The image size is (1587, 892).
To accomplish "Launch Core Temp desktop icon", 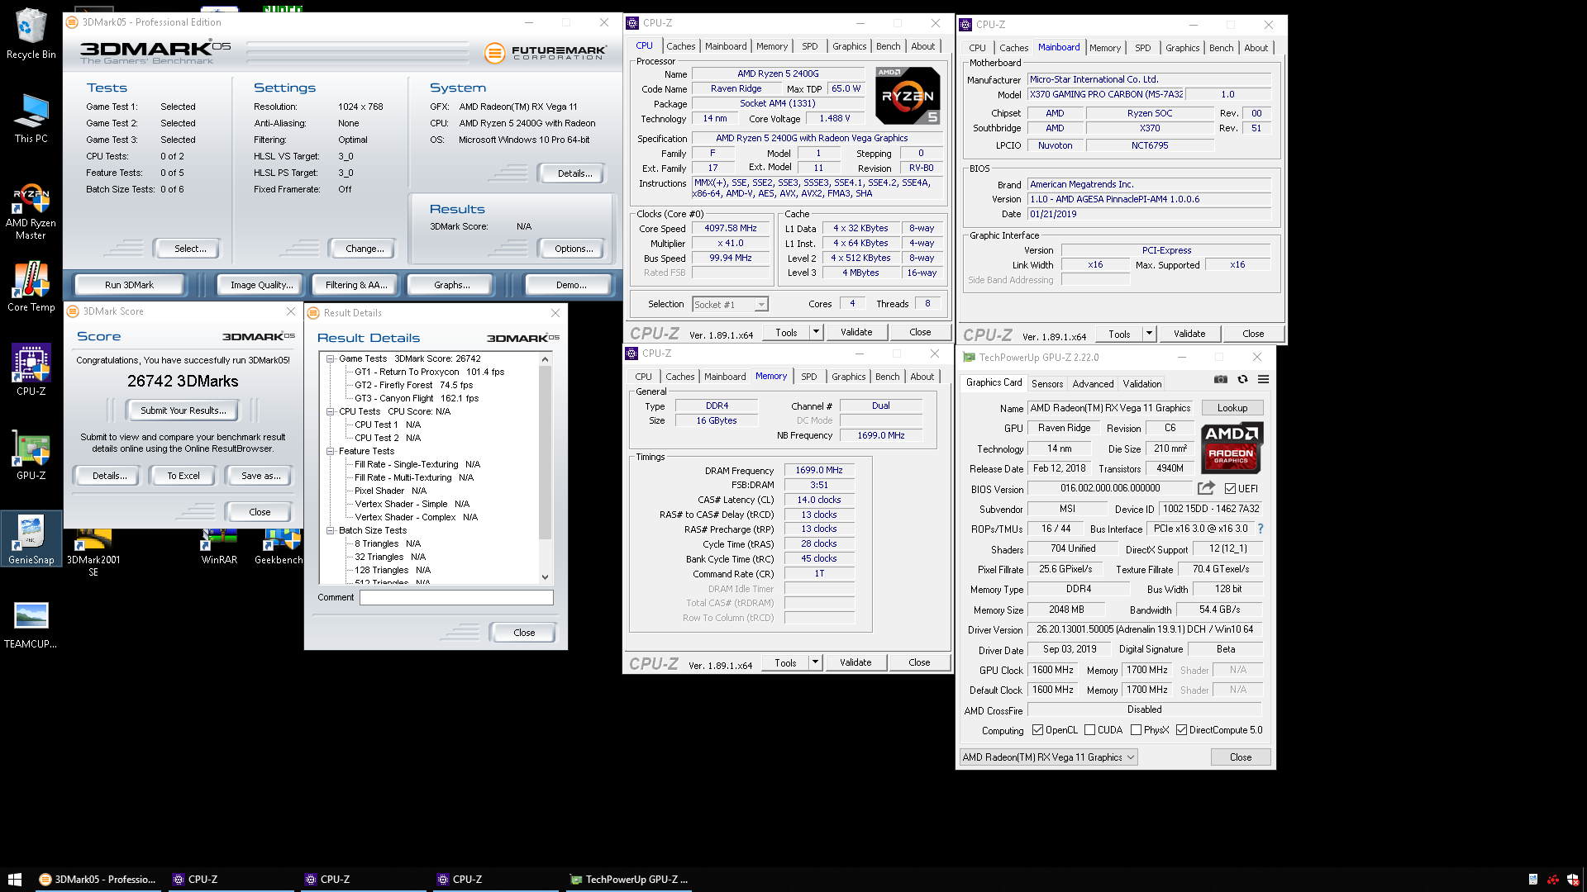I will (31, 287).
